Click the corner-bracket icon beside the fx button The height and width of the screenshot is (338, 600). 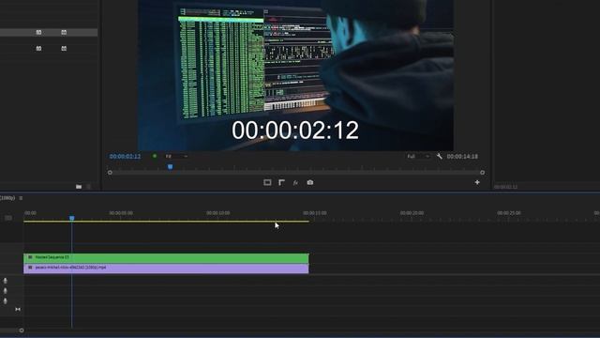pyautogui.click(x=281, y=182)
